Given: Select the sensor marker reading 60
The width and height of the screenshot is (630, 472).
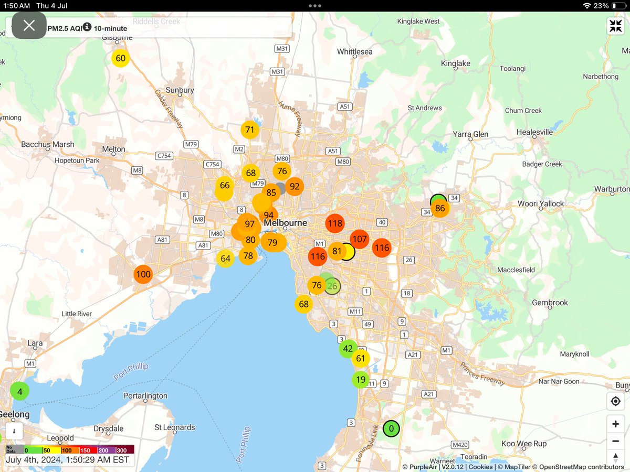Looking at the screenshot, I should (x=121, y=58).
